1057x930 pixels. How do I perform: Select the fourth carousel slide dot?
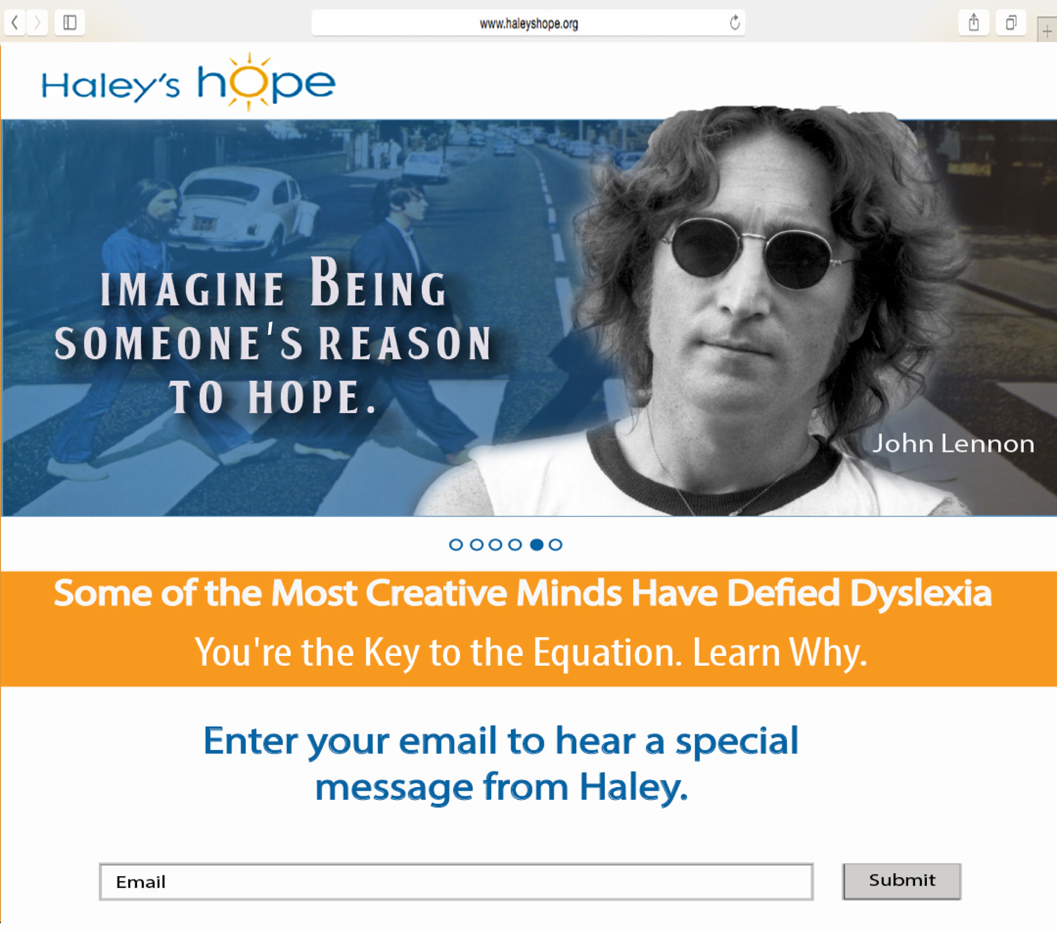click(x=515, y=545)
